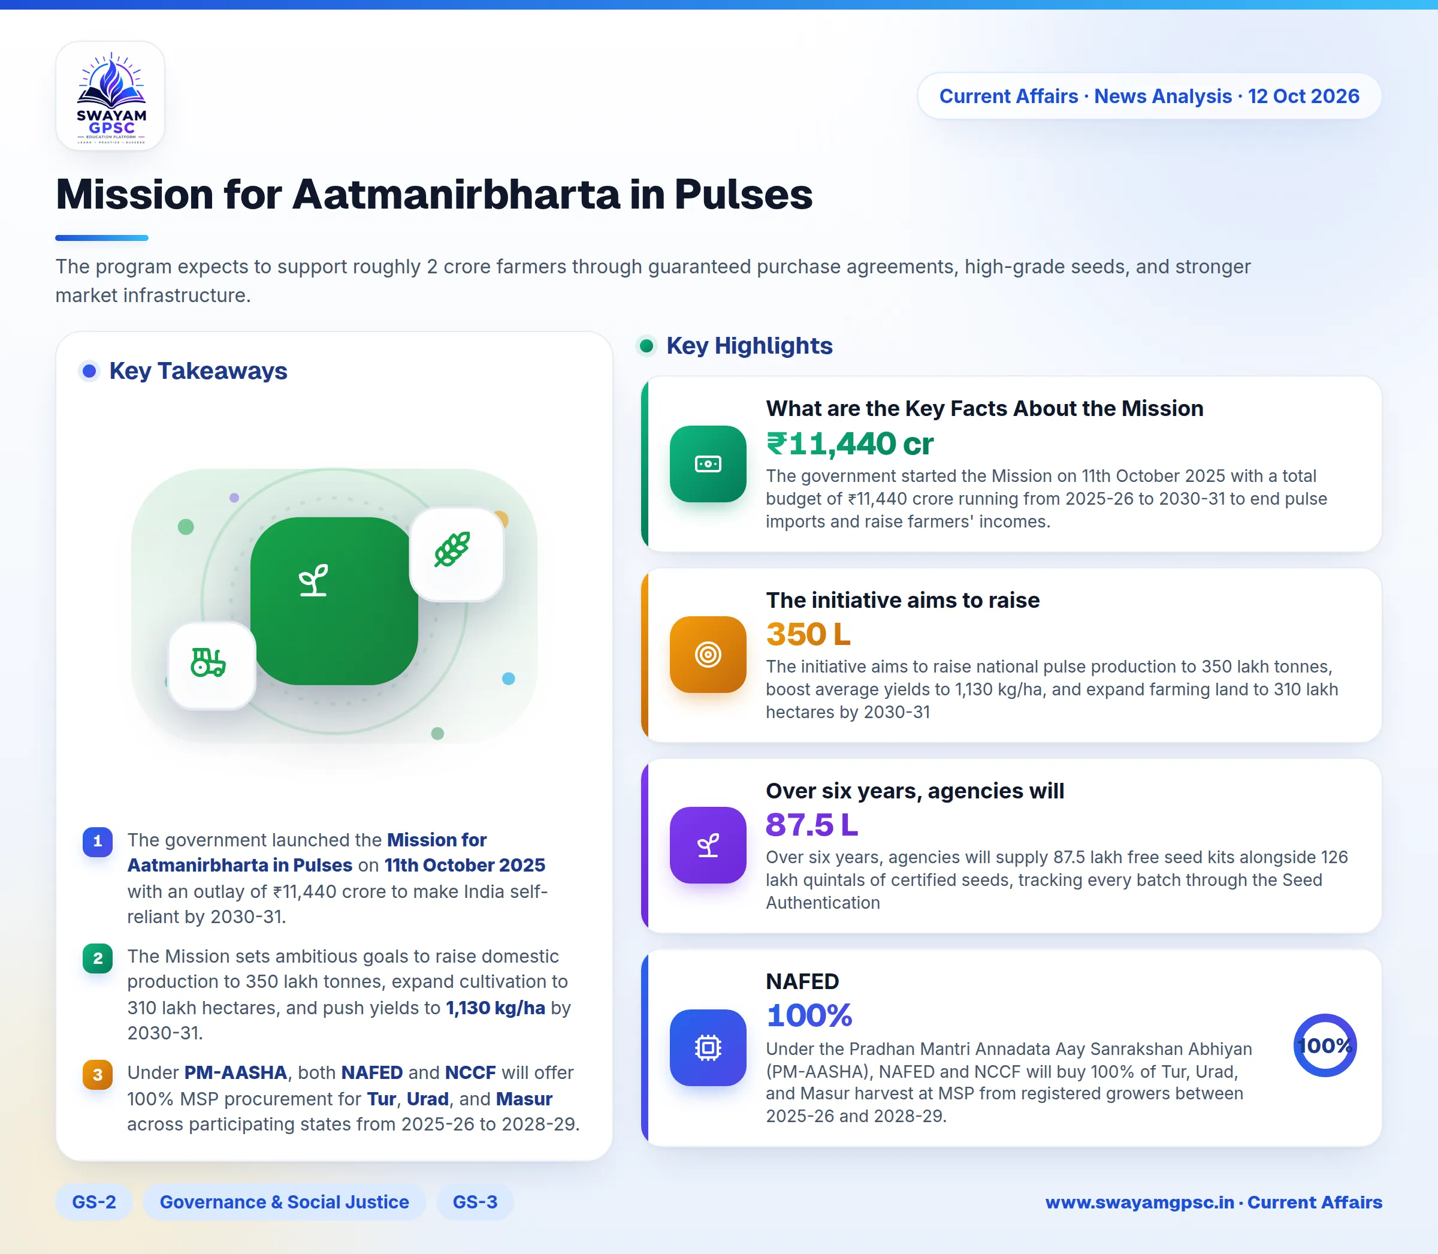Click the blue 100% figure under NAFED
Image resolution: width=1438 pixels, height=1254 pixels.
[x=809, y=1016]
